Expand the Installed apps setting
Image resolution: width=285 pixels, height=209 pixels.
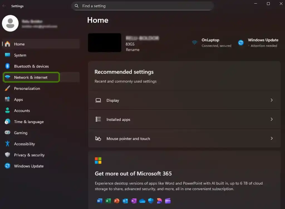tap(184, 119)
